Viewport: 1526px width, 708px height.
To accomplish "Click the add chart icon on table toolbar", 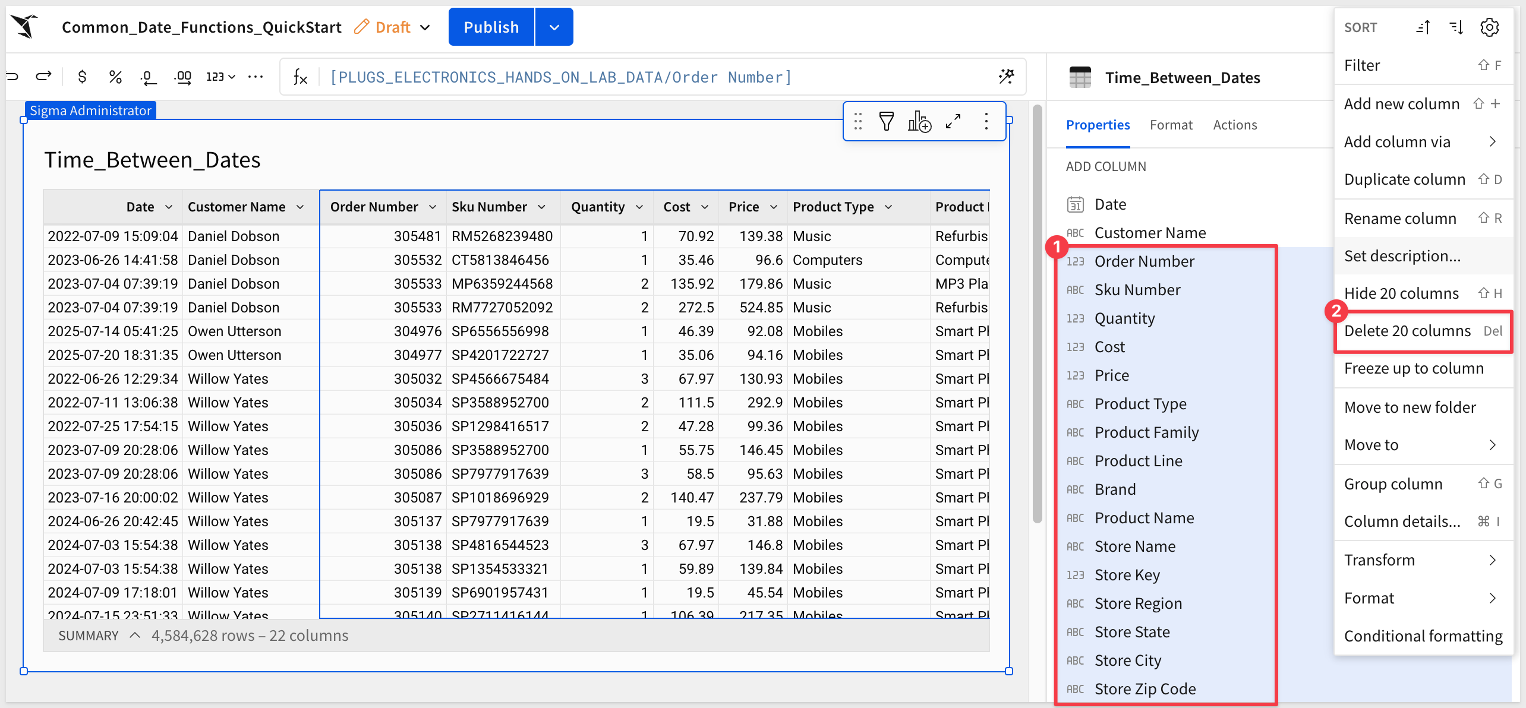I will tap(919, 121).
